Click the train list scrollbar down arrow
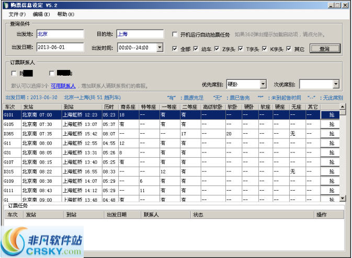 [343, 198]
